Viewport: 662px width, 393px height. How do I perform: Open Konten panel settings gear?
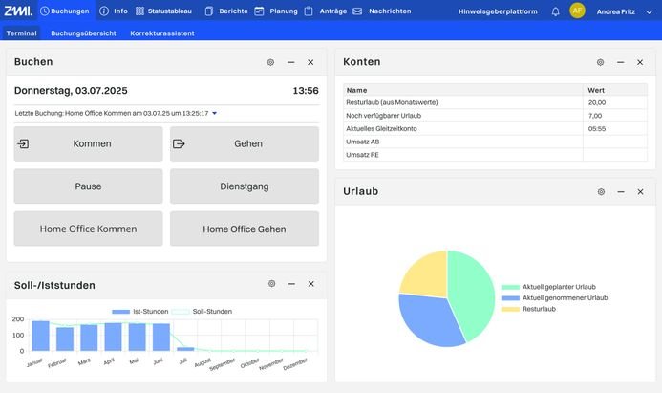tap(600, 62)
